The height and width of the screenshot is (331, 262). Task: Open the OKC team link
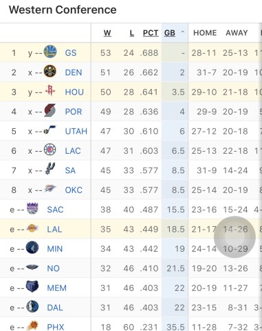[x=74, y=190]
